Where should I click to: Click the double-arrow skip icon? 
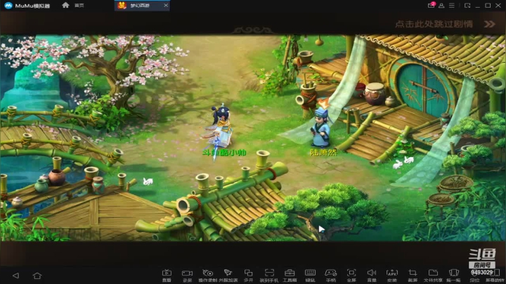click(x=489, y=24)
